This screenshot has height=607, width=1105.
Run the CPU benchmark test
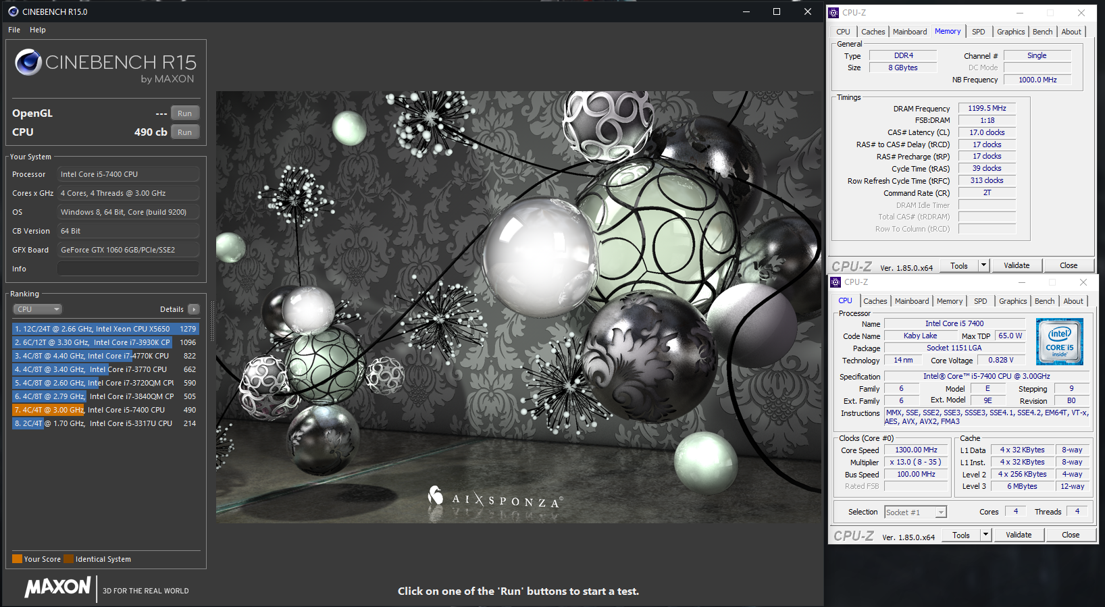coord(185,132)
